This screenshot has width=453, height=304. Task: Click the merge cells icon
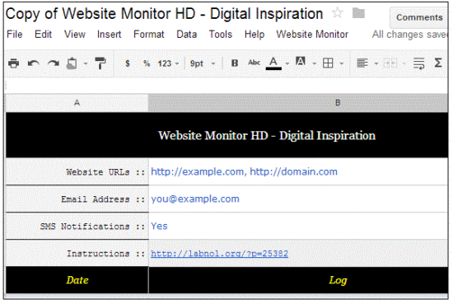(390, 63)
